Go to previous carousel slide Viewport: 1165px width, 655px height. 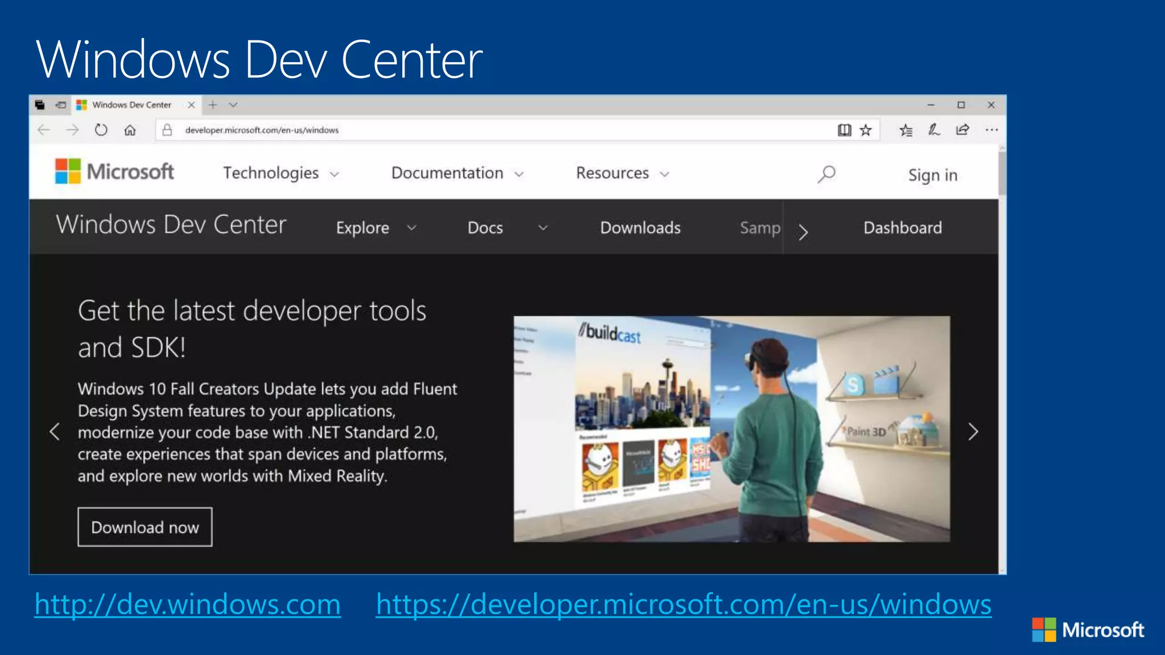pos(55,432)
